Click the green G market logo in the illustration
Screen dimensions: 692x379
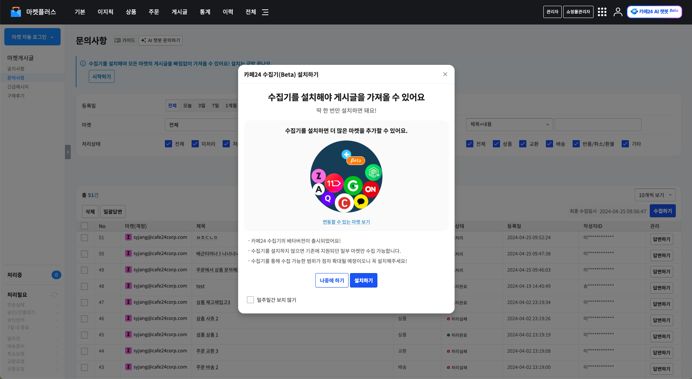(353, 186)
